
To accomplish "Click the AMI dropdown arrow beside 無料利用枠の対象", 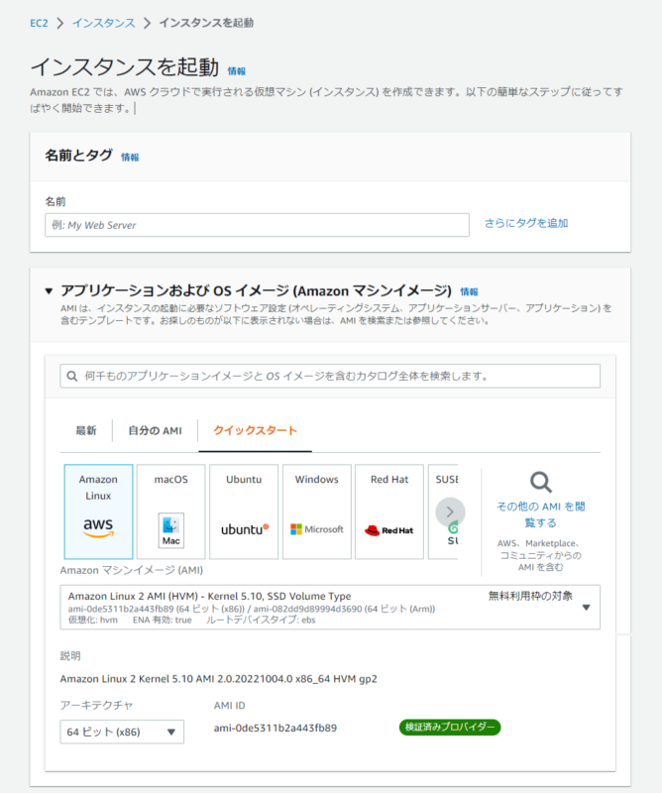I will click(x=586, y=608).
